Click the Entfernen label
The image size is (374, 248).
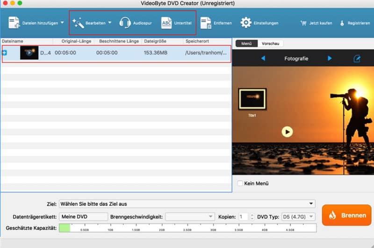click(223, 23)
